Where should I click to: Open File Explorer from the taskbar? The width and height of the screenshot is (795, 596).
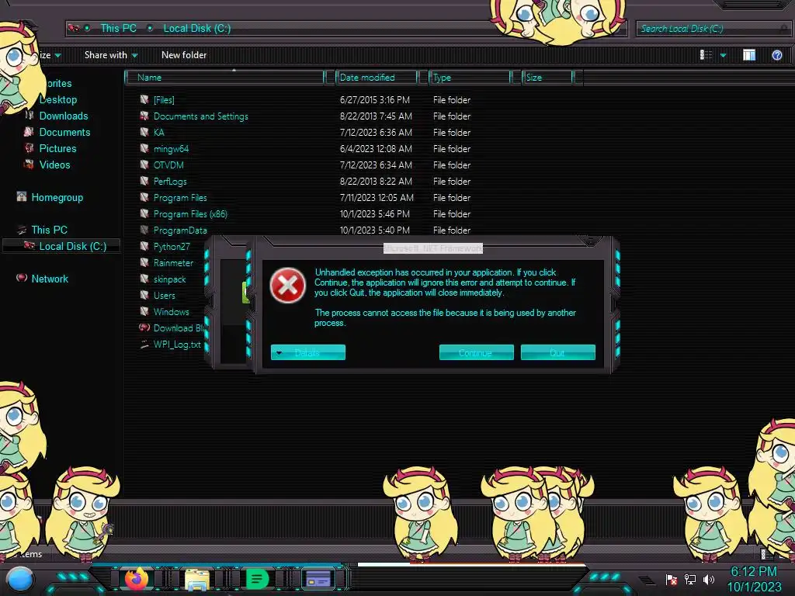197,579
